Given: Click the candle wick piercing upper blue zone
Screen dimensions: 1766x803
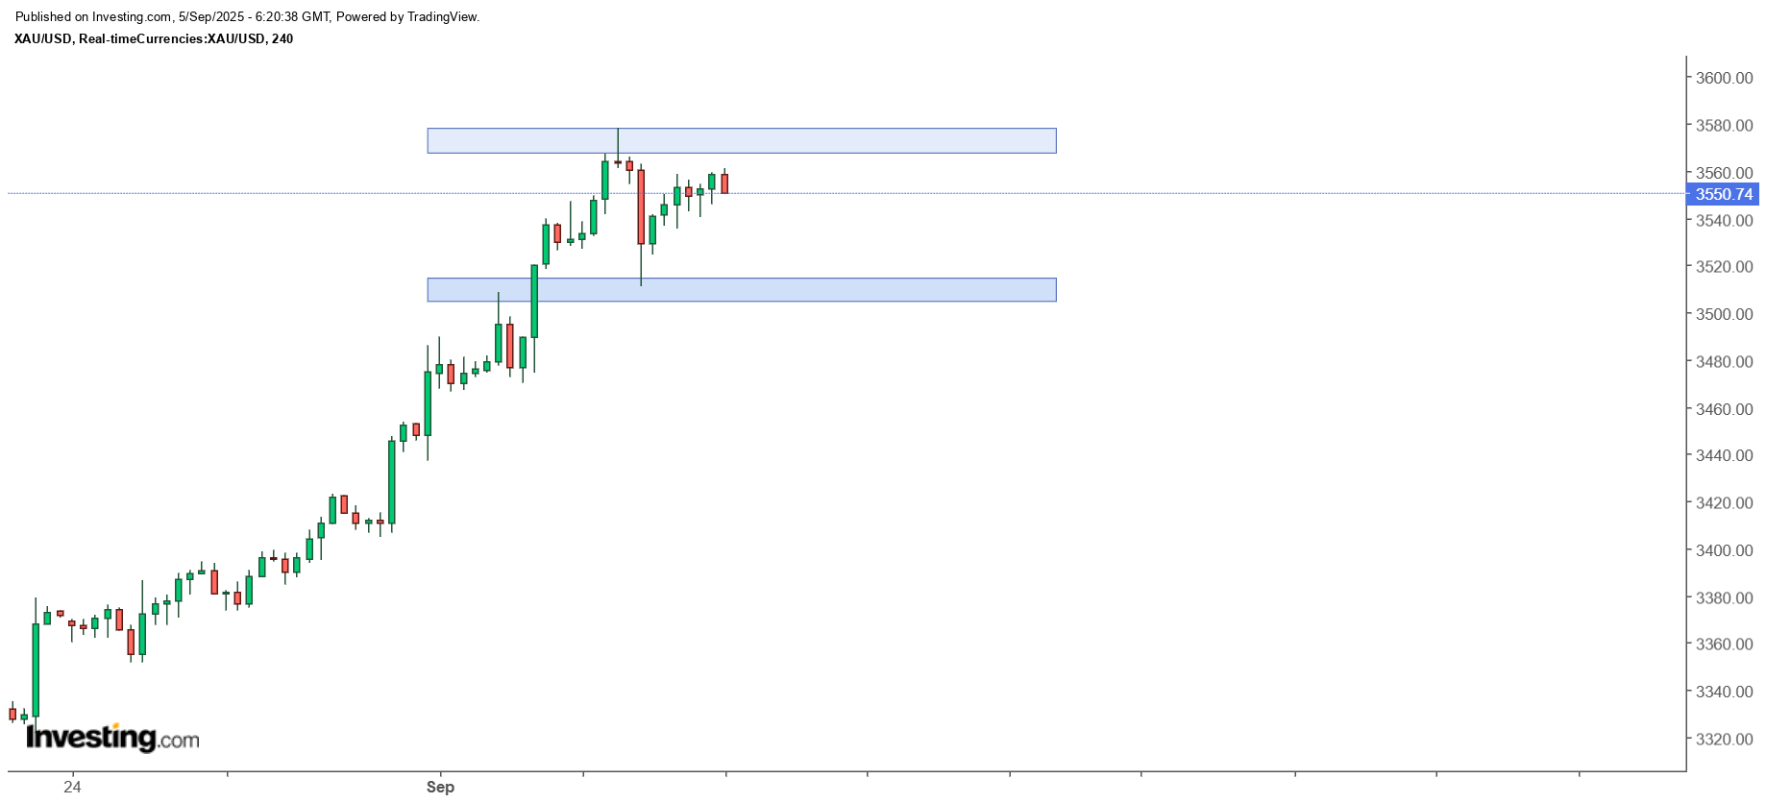Looking at the screenshot, I should coord(618,140).
